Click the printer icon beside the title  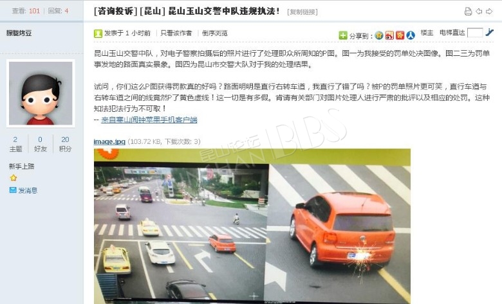468,12
